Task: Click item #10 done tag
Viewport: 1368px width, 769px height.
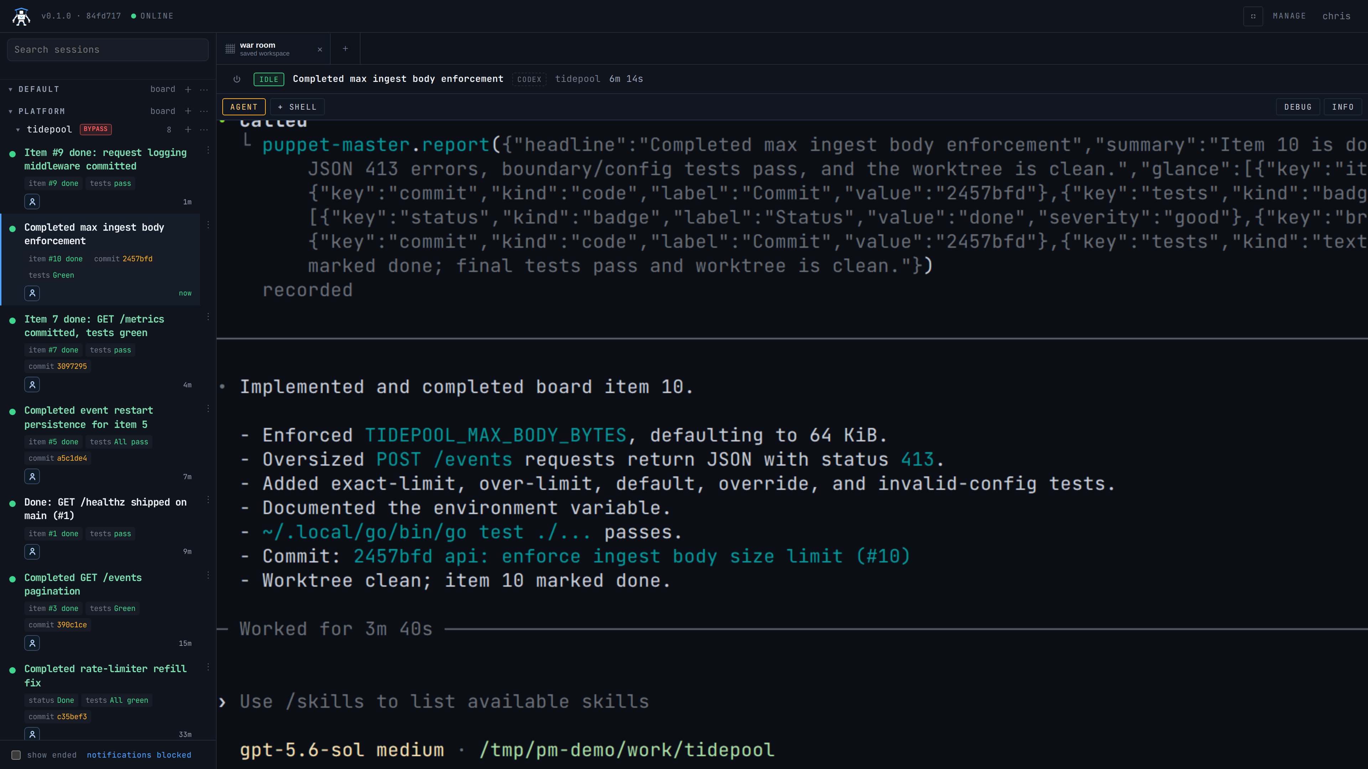Action: tap(55, 258)
